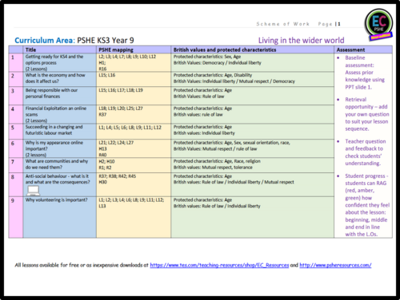Open the psheresources.com link
This screenshot has width=400, height=300.
[x=335, y=265]
